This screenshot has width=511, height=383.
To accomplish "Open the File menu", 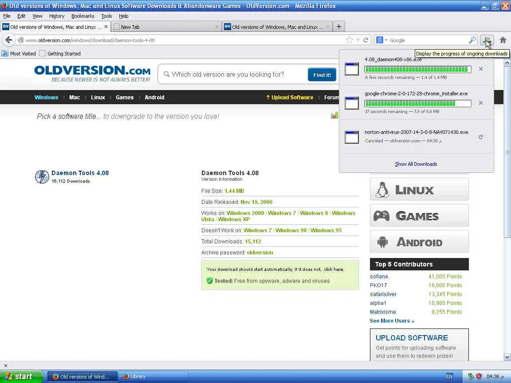I will tap(7, 16).
